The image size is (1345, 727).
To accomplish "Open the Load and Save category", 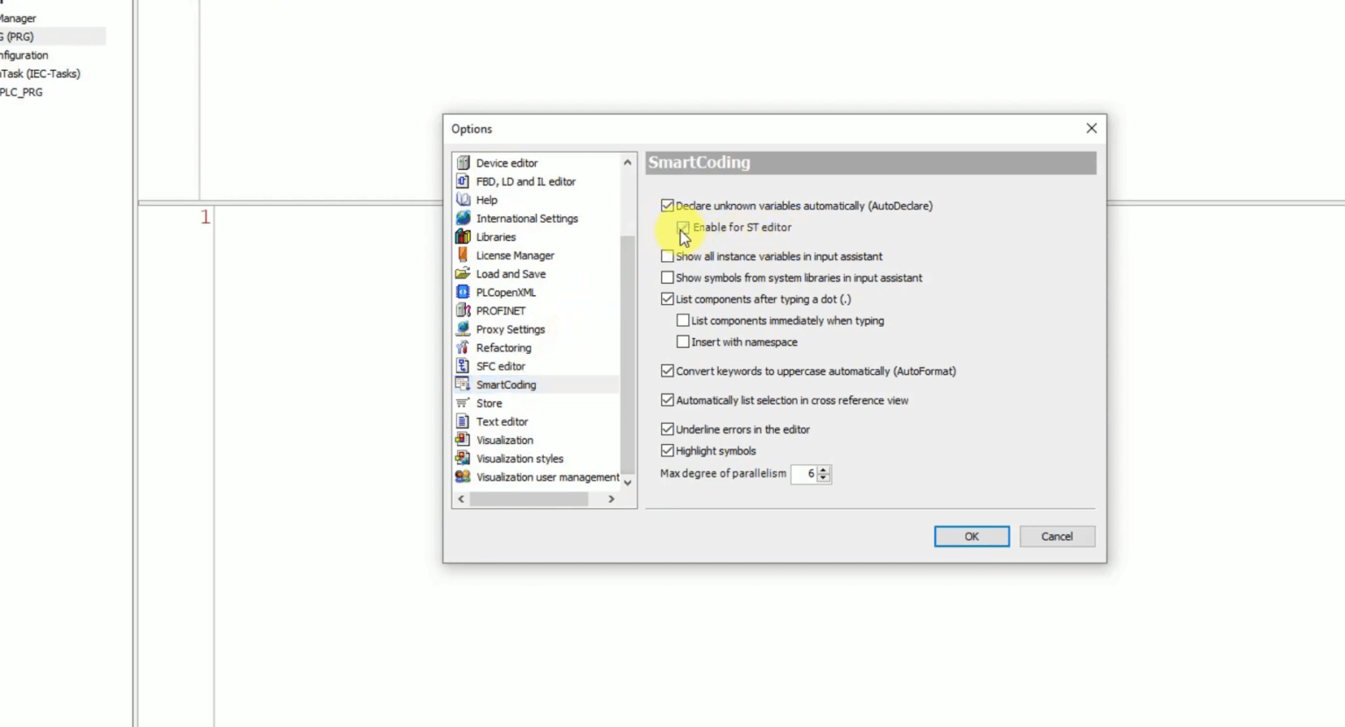I will [x=511, y=274].
